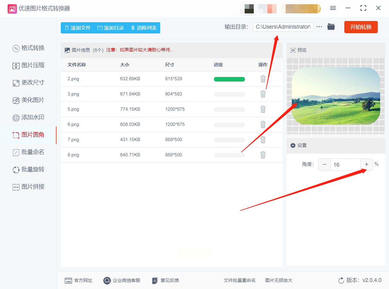The width and height of the screenshot is (389, 289).
Task: Select 图片压缩 in the sidebar
Action: (x=28, y=65)
